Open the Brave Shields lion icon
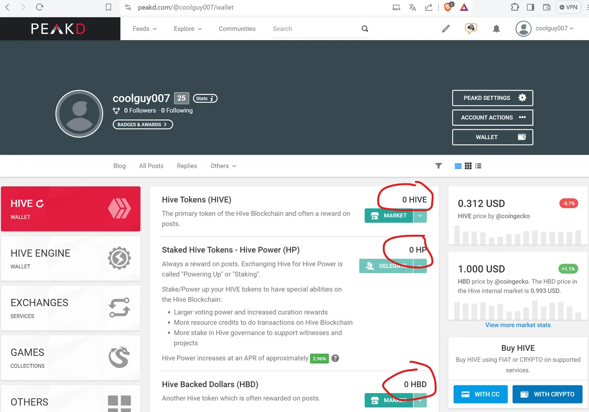The width and height of the screenshot is (589, 412). click(448, 7)
